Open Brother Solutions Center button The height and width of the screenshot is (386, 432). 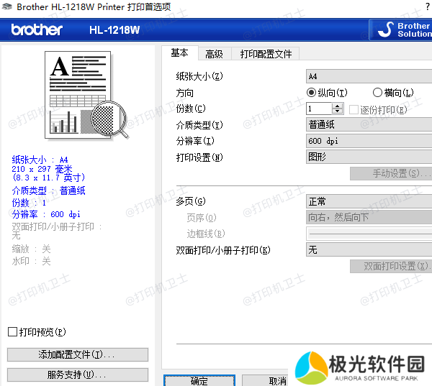coord(400,29)
